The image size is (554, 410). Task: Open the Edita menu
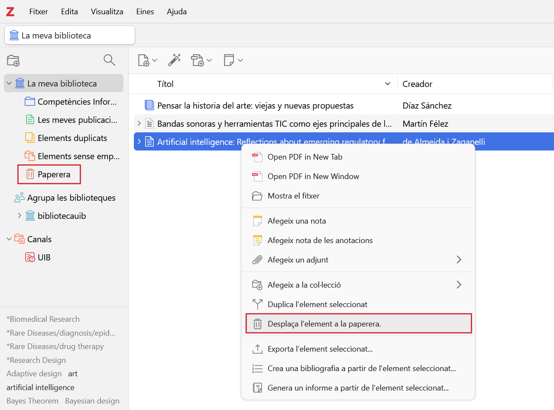[69, 12]
